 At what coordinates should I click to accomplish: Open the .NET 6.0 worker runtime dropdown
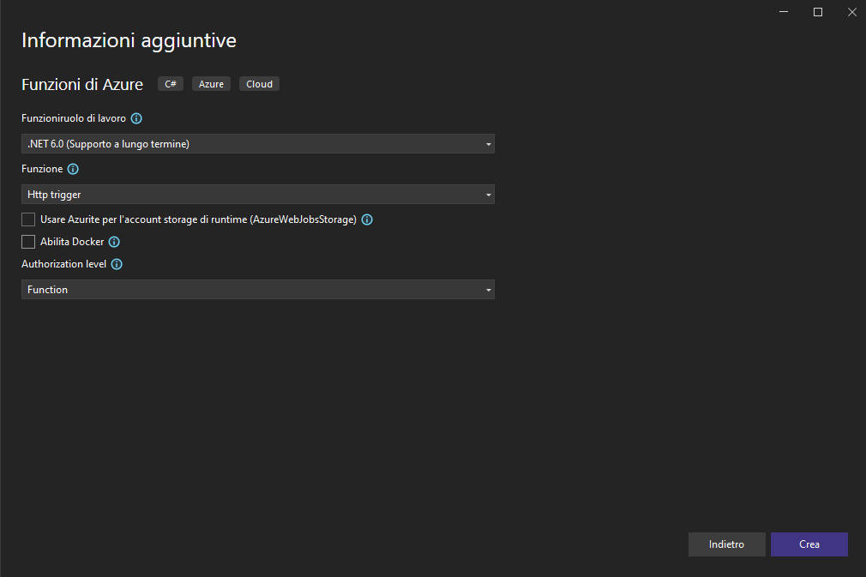(x=257, y=144)
